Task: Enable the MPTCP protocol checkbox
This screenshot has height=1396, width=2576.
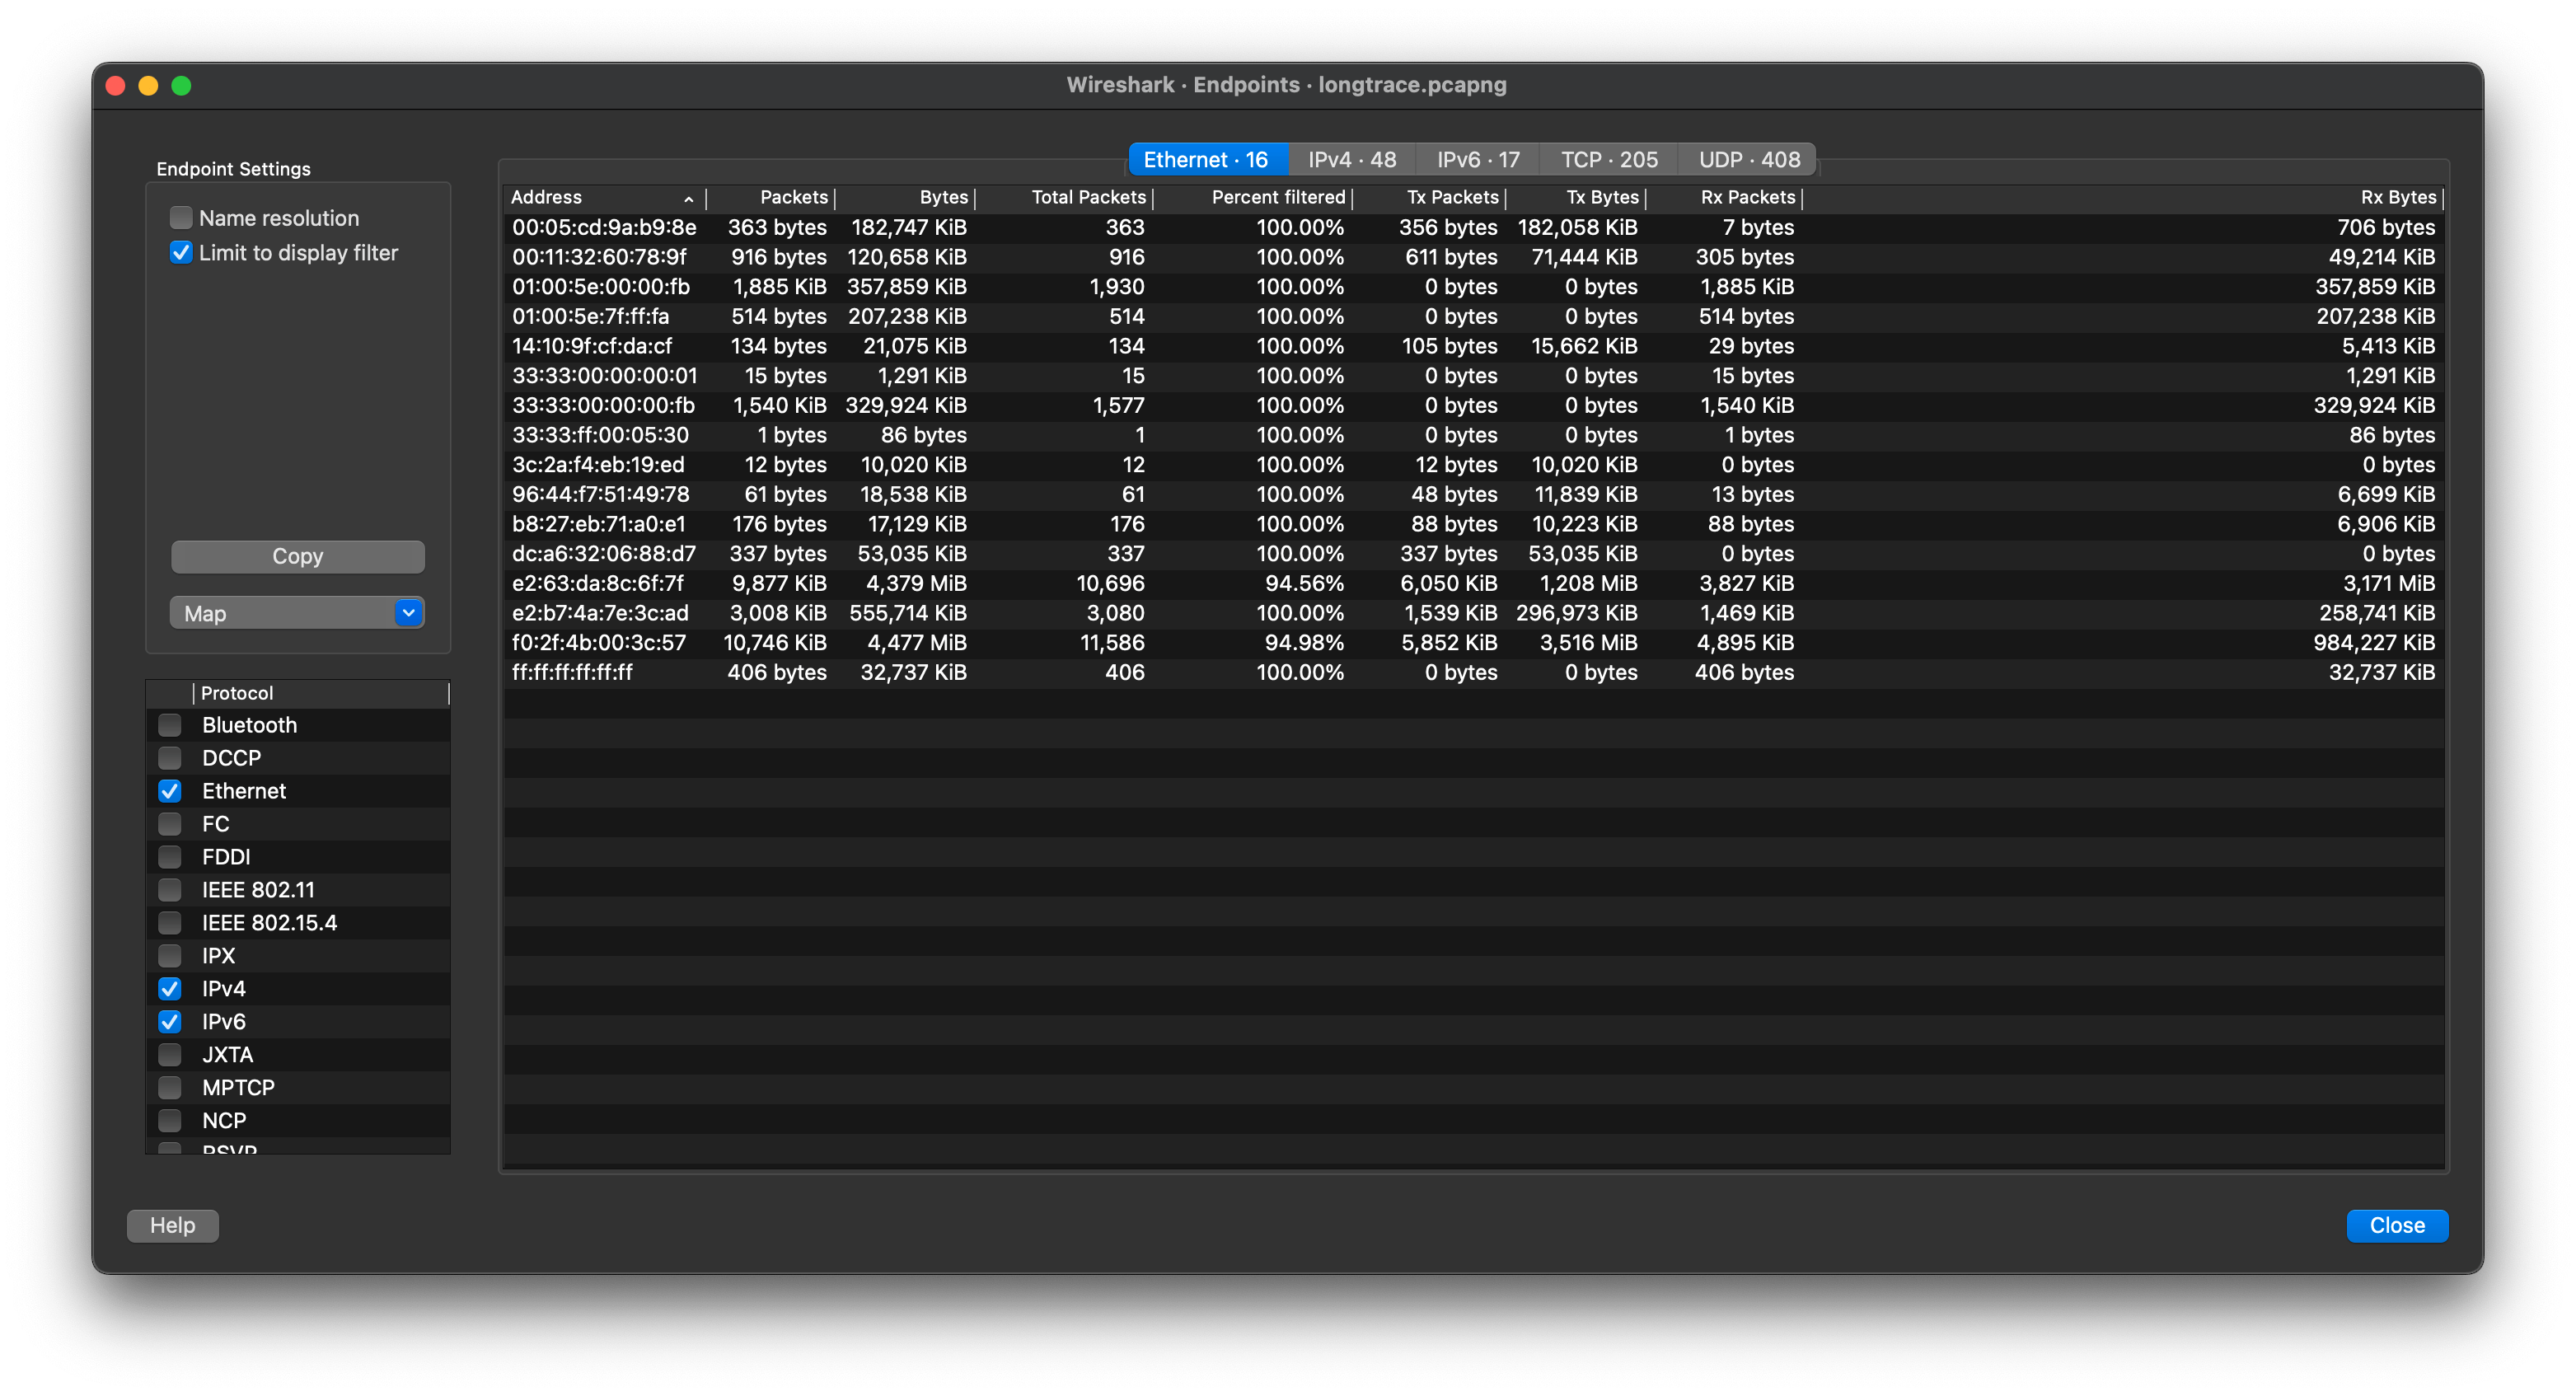Action: point(170,1087)
